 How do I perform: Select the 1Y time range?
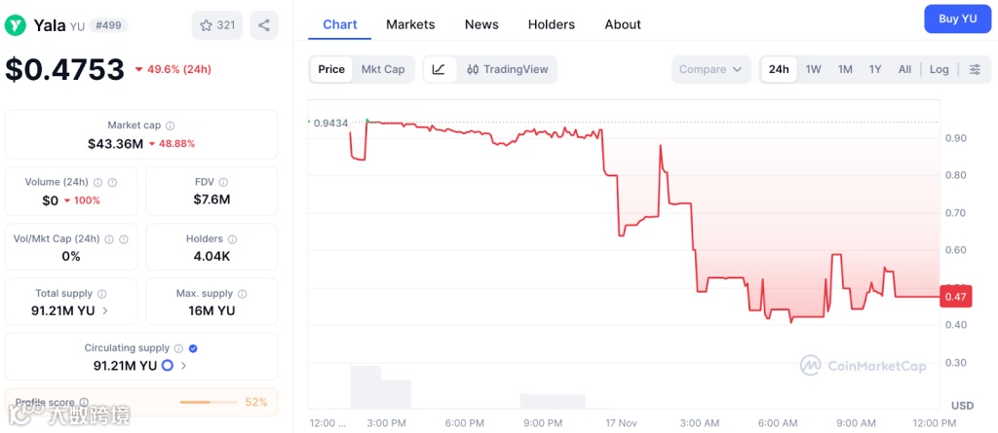coord(875,69)
